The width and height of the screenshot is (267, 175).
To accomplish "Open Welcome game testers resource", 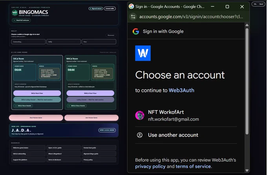I will [28, 148].
